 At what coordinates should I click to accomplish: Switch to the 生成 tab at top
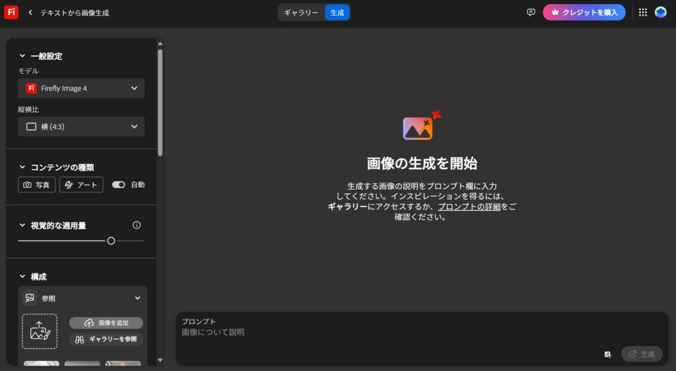[337, 13]
